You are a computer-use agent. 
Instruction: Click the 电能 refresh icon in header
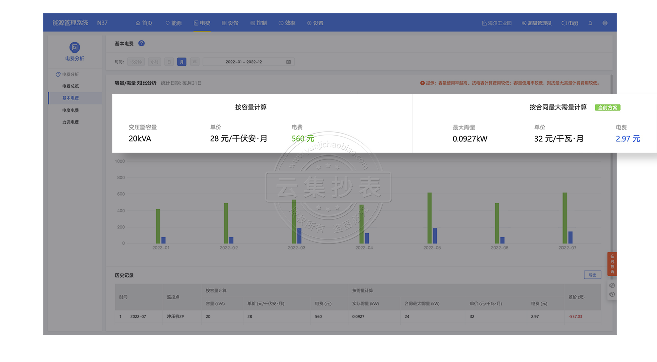click(564, 23)
